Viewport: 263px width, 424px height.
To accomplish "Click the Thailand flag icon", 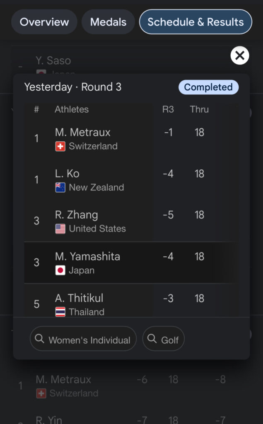I will click(x=60, y=312).
